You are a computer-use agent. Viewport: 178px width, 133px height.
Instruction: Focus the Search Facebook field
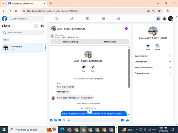click(26, 19)
